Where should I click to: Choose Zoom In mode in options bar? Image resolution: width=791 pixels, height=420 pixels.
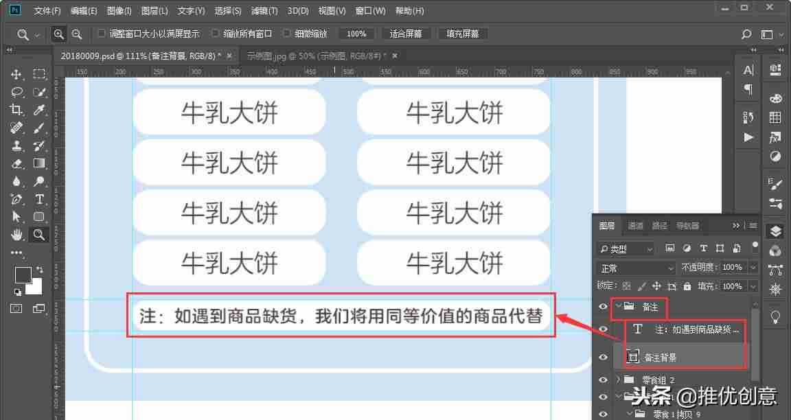pos(59,34)
